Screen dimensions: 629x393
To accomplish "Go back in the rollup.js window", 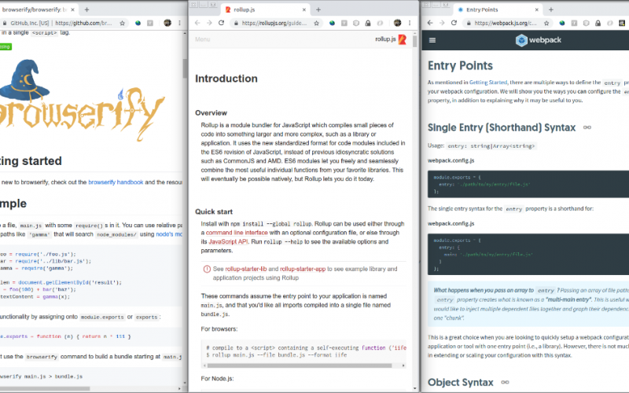I will (197, 23).
